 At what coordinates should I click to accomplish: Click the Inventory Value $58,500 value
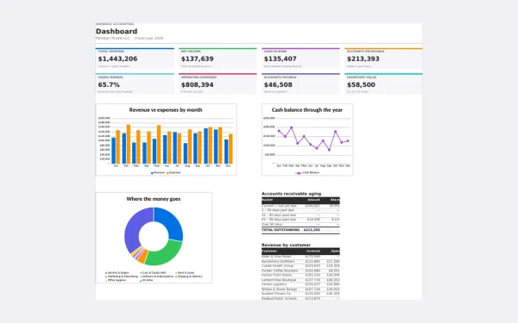coord(361,84)
